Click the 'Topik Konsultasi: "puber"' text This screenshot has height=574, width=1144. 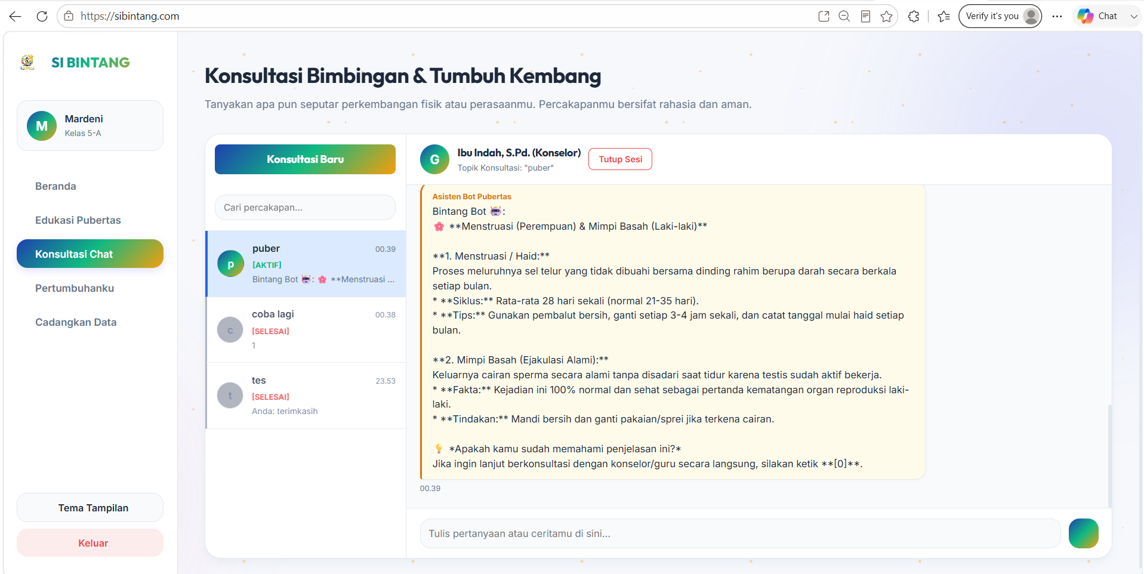pyautogui.click(x=505, y=168)
